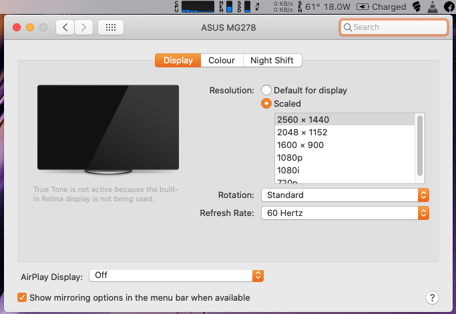
Task: Click into the Search field
Action: pos(394,27)
